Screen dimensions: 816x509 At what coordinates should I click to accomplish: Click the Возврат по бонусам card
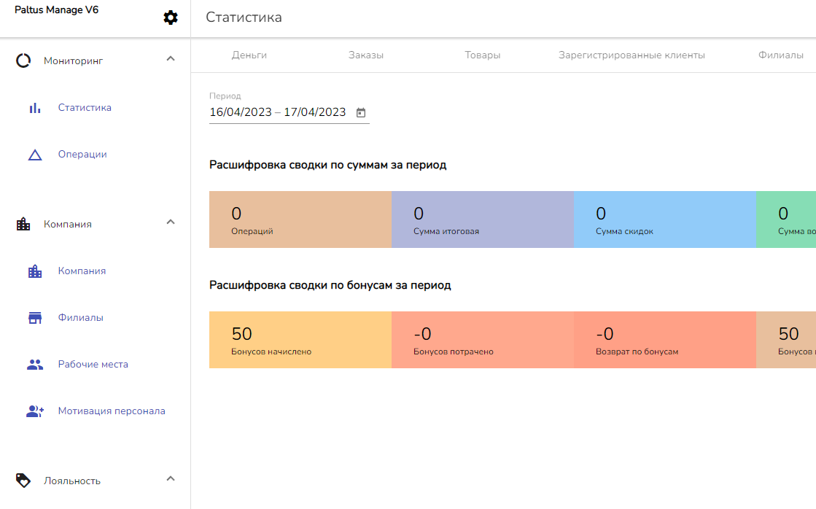coord(665,340)
